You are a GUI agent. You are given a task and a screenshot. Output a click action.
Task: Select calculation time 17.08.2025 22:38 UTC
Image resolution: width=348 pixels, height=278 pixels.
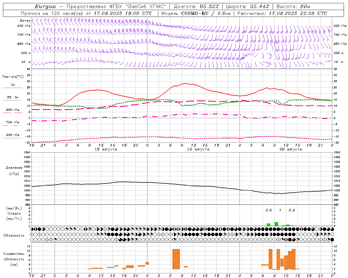tap(298, 13)
